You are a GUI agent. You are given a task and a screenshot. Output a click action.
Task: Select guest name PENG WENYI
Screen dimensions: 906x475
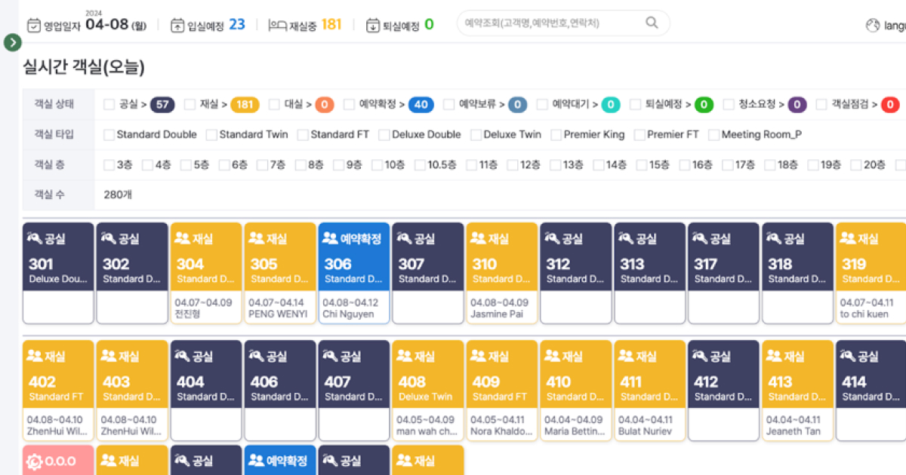pyautogui.click(x=278, y=314)
